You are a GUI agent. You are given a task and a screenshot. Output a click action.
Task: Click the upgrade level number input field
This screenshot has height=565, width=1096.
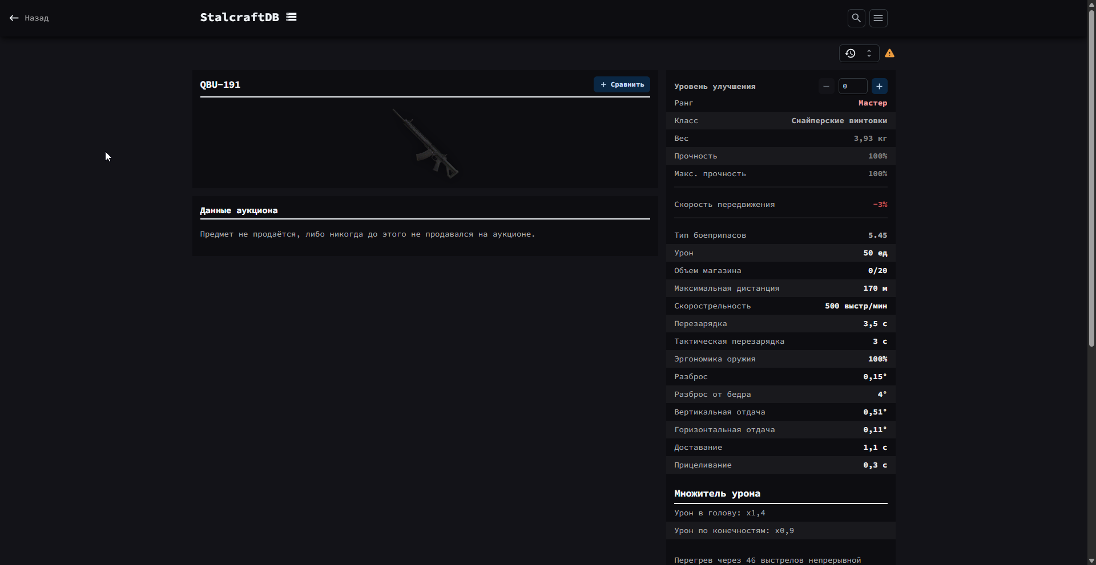[x=852, y=86]
